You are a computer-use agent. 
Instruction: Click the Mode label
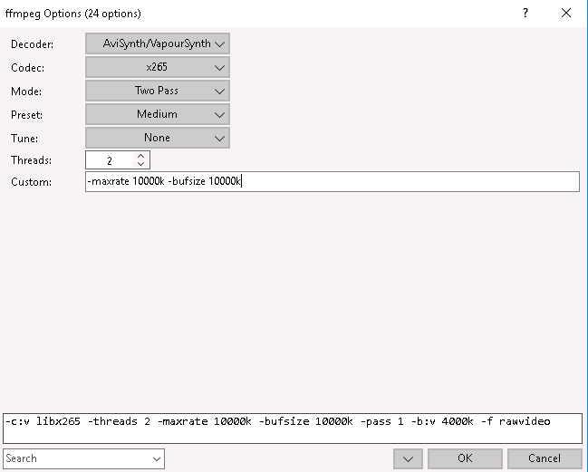26,92
